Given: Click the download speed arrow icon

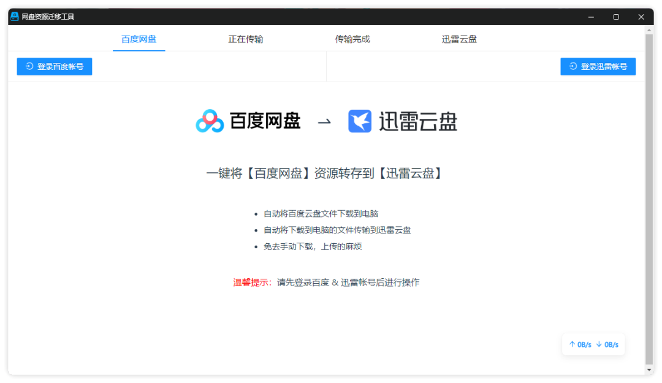Looking at the screenshot, I should point(599,344).
